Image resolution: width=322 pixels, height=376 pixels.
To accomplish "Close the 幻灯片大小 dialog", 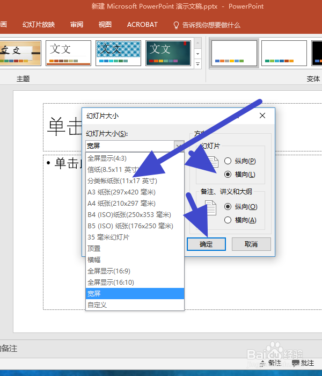I will (262, 115).
